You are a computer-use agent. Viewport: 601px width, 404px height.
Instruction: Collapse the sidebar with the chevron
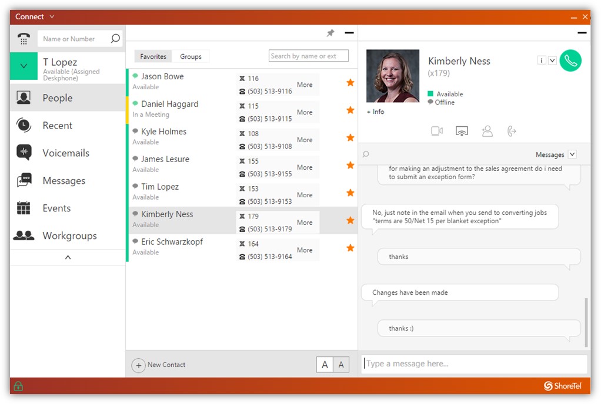pyautogui.click(x=67, y=257)
